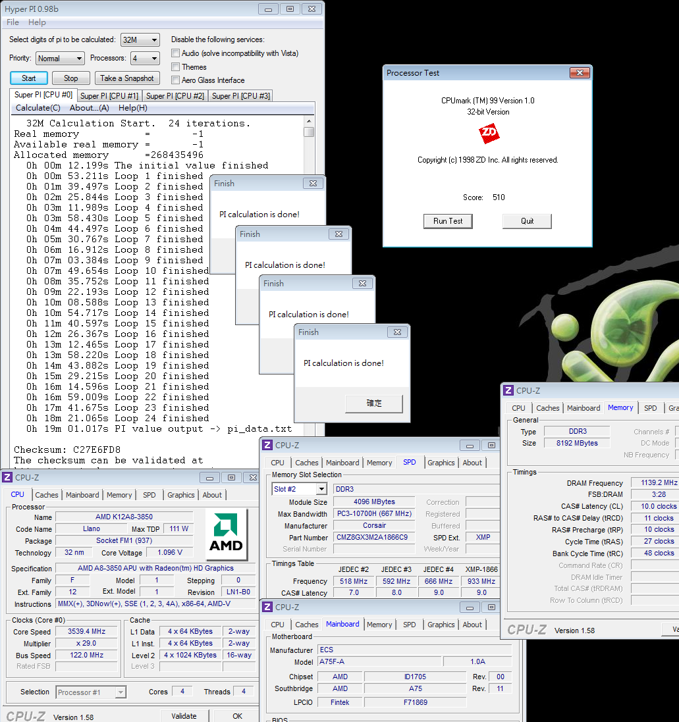This screenshot has height=722, width=679.
Task: Open About tab in CPU-Z CPU window
Action: 212,495
